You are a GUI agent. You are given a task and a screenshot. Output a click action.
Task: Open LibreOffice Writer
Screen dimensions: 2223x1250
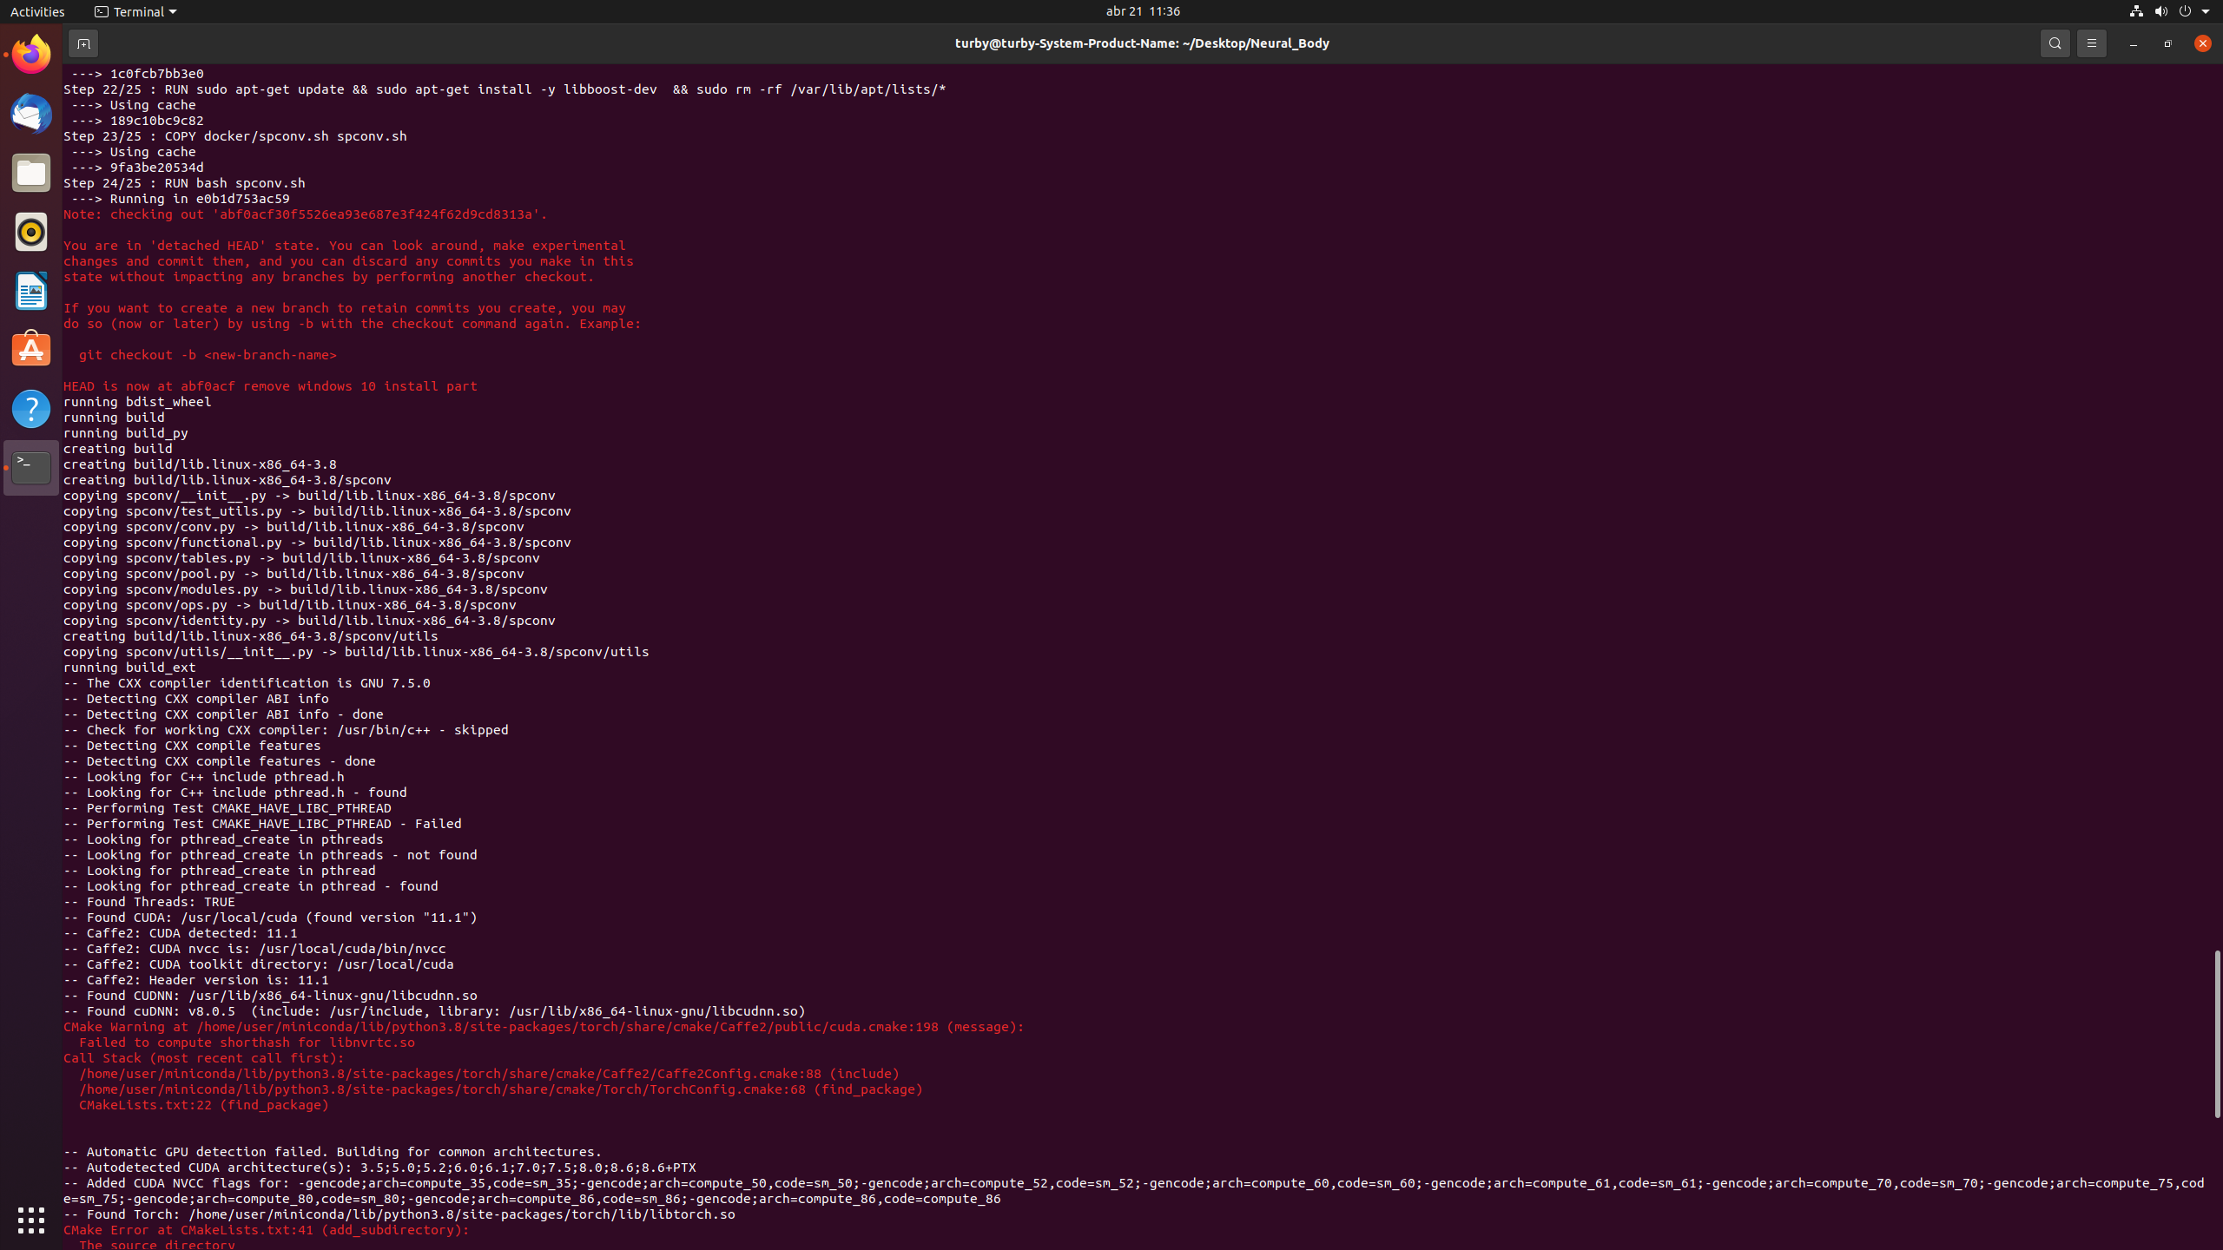(30, 290)
